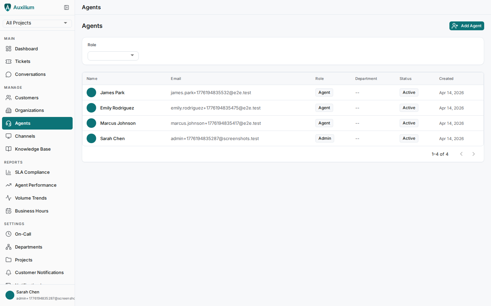This screenshot has height=306, width=491.
Task: Click the SLA Compliance chart icon
Action: tap(8, 172)
